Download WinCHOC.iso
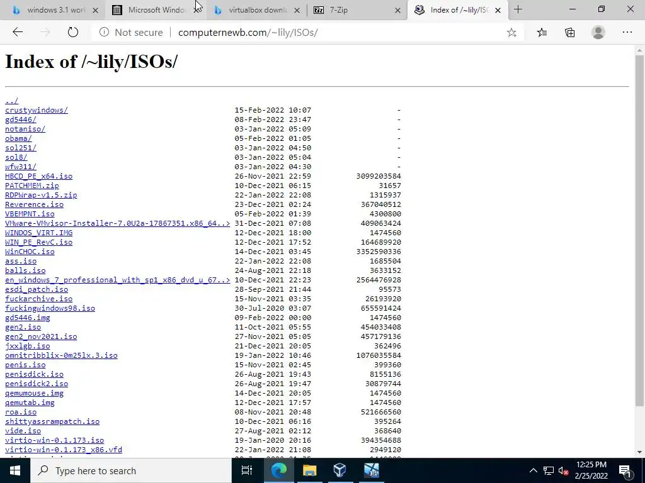Screen dimensions: 645x483 click(x=30, y=252)
